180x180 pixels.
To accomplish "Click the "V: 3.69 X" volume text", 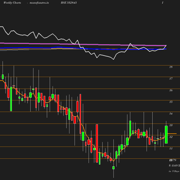I will (x=174, y=166).
